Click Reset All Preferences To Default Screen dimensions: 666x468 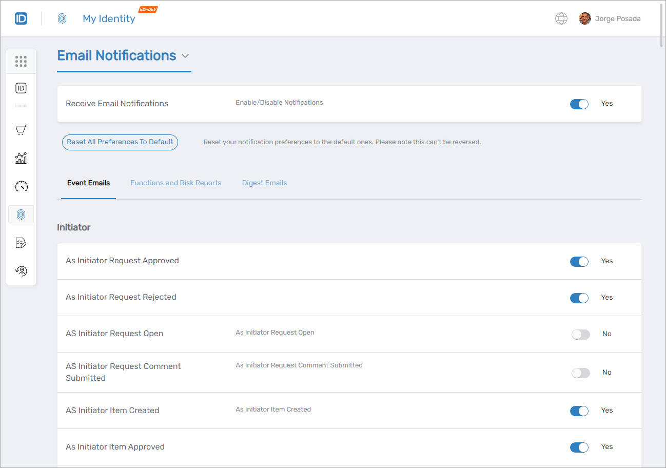(120, 142)
